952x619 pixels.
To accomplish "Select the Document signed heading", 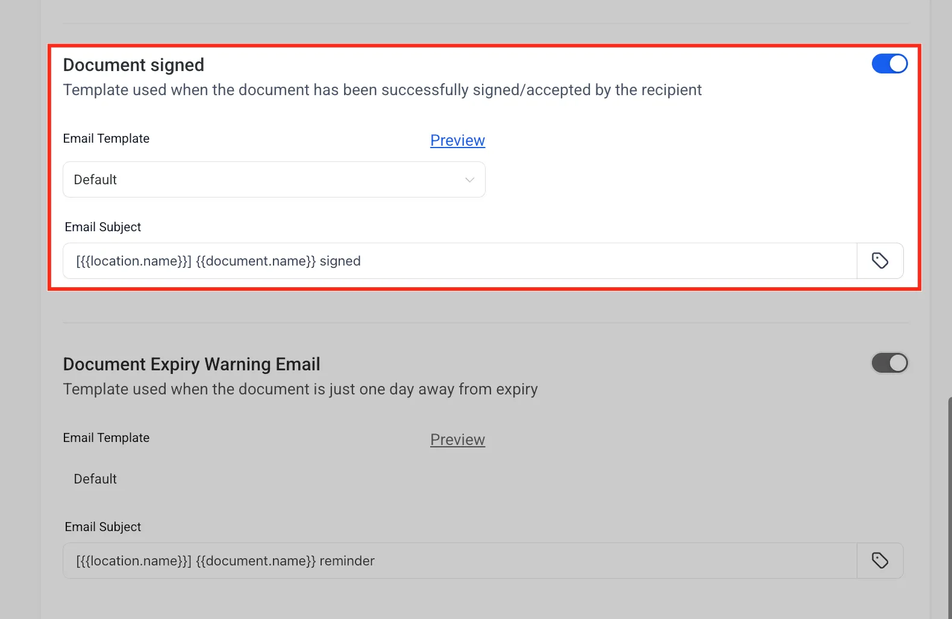I will (x=134, y=65).
